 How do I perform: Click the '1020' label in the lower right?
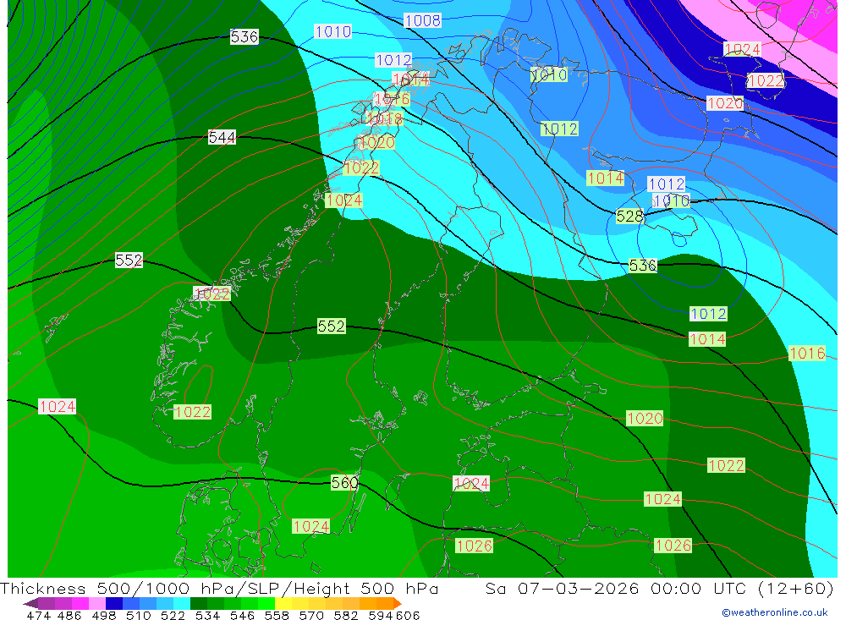[x=645, y=418]
